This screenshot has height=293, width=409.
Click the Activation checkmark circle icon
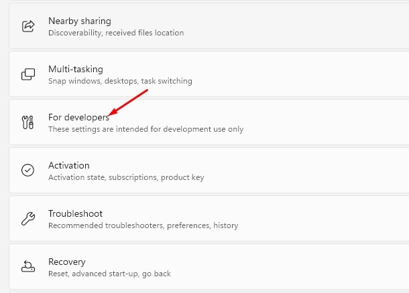[x=27, y=171]
